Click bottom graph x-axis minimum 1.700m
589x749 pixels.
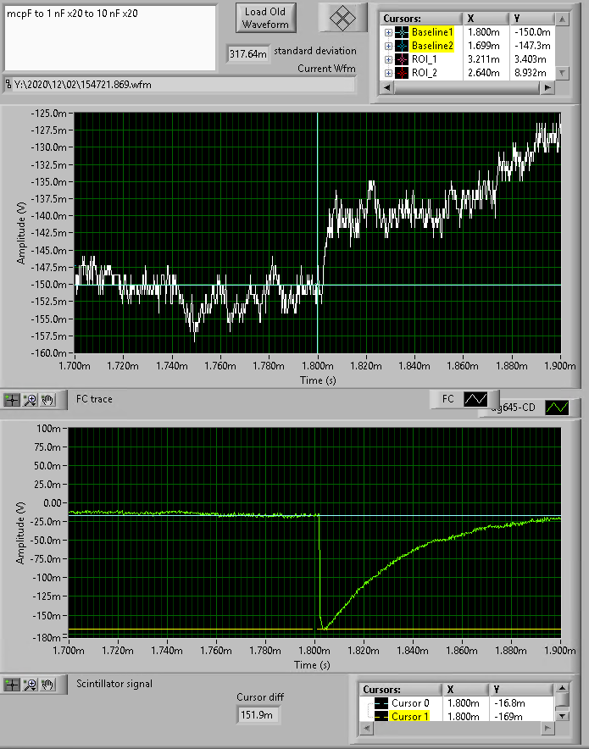point(69,651)
